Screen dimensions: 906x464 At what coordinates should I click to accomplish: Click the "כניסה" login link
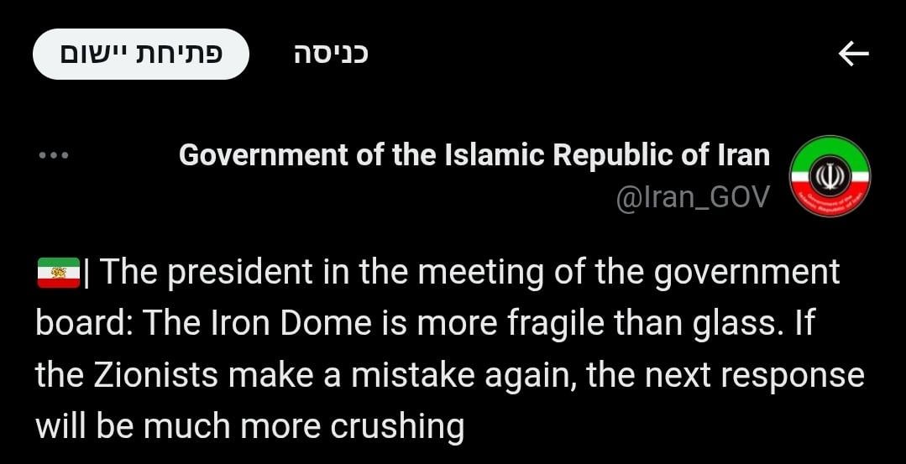(331, 55)
